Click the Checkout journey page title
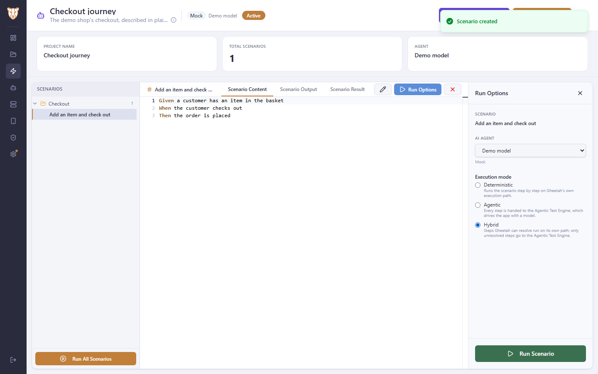Screen dimensions: 598x374 click(83, 11)
